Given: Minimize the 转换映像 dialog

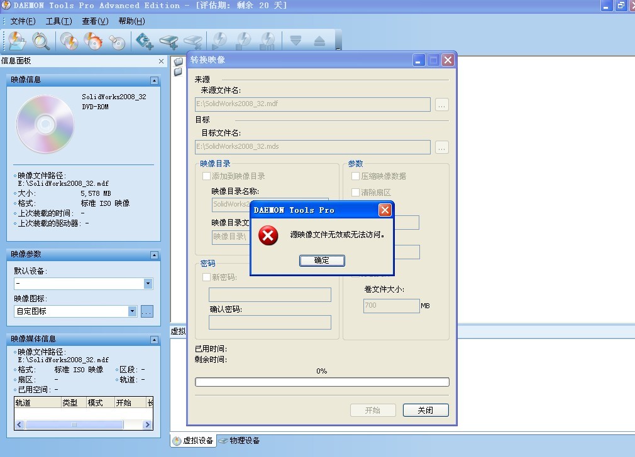Looking at the screenshot, I should [419, 60].
